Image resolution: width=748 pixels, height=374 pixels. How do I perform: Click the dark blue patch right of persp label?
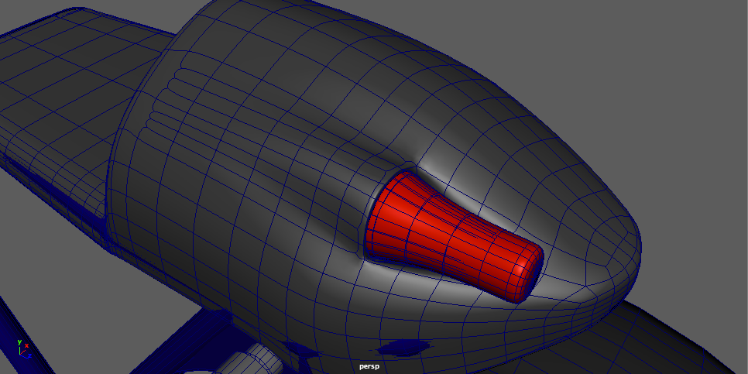pyautogui.click(x=401, y=347)
